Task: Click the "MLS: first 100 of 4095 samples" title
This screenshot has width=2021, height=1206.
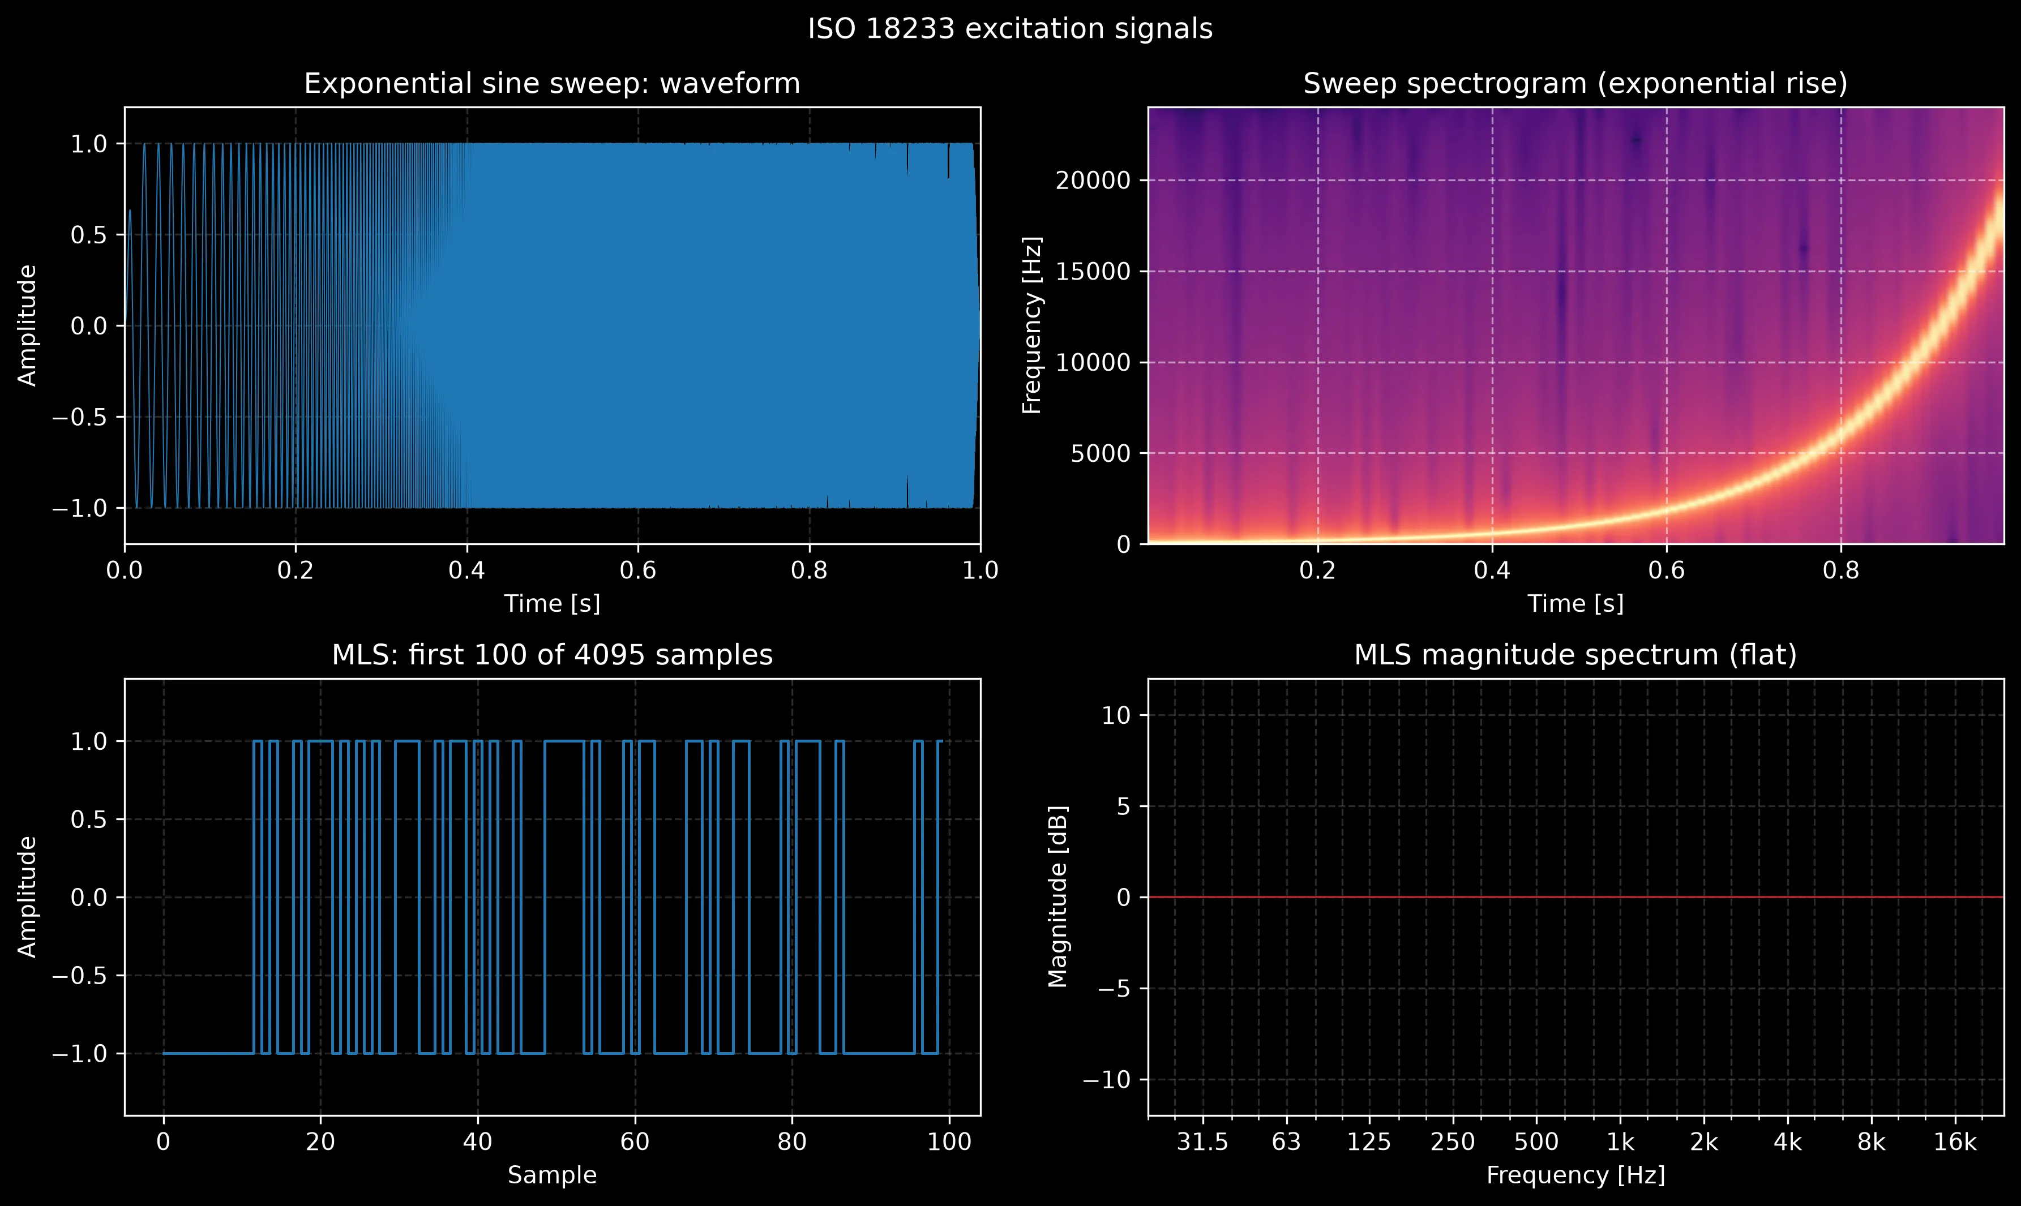Action: tap(552, 655)
